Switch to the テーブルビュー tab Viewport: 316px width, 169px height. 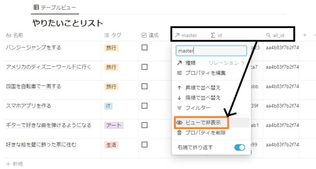pyautogui.click(x=54, y=7)
